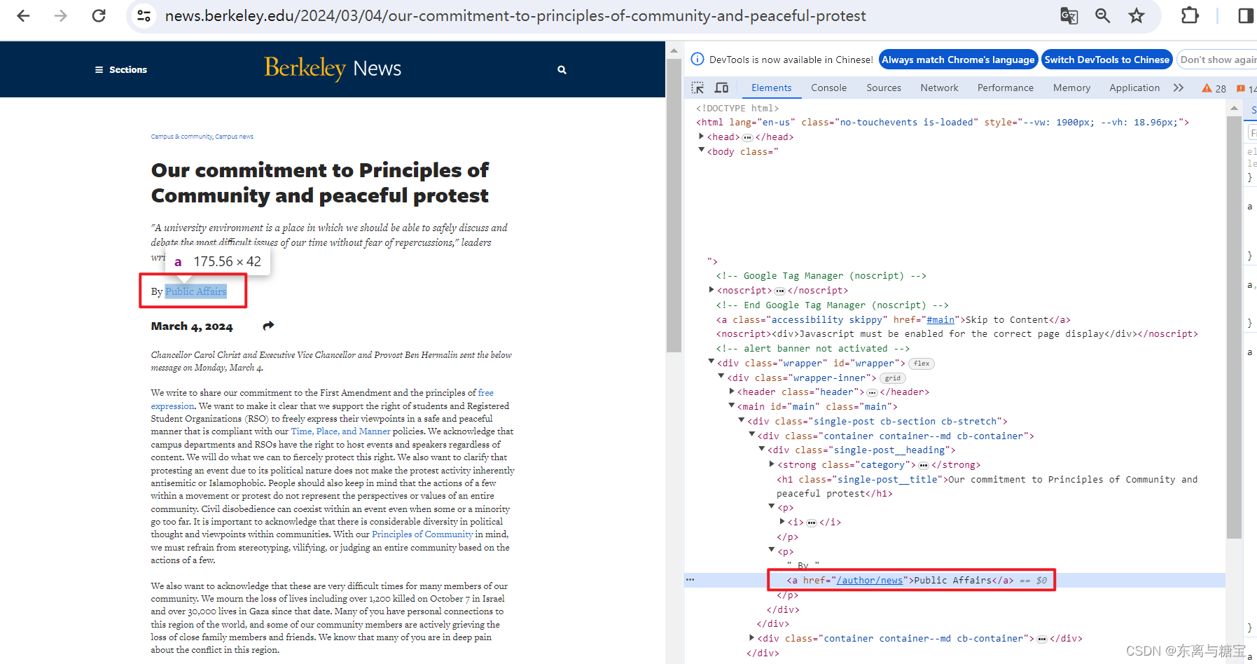Viewport: 1257px width, 664px height.
Task: Open the Network tab
Action: (x=939, y=88)
